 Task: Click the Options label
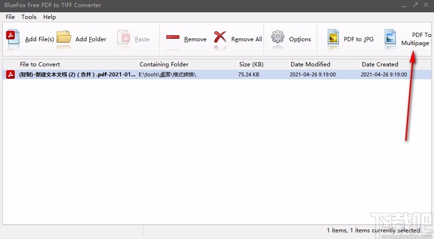[x=300, y=39]
